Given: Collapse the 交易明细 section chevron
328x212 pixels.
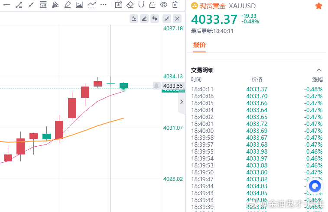Looking at the screenshot, I should click(319, 70).
